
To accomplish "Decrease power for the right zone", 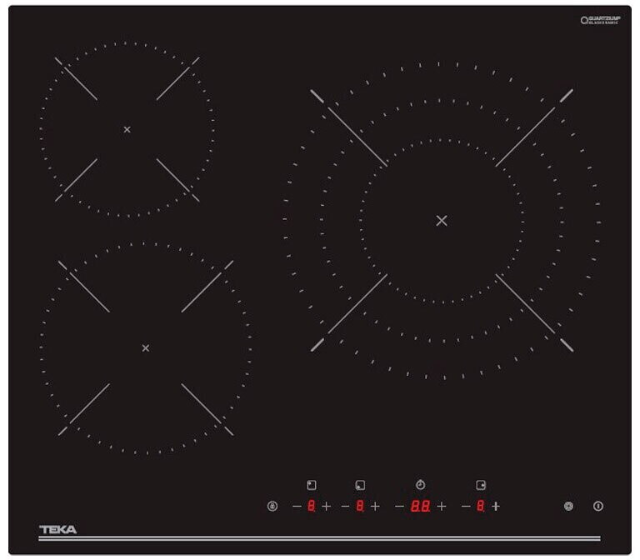I will point(465,506).
